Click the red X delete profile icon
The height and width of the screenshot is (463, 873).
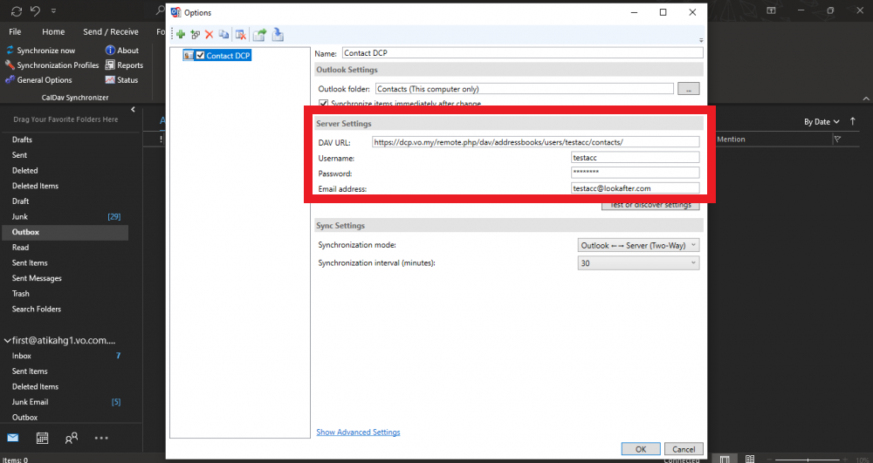pyautogui.click(x=209, y=35)
